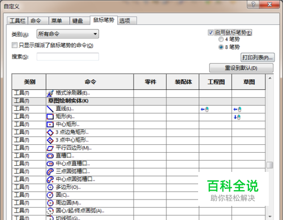Image resolution: width=283 pixels, height=220 pixels.
Task: Click the 平行四边形(M).. command text
Action: tap(74, 148)
